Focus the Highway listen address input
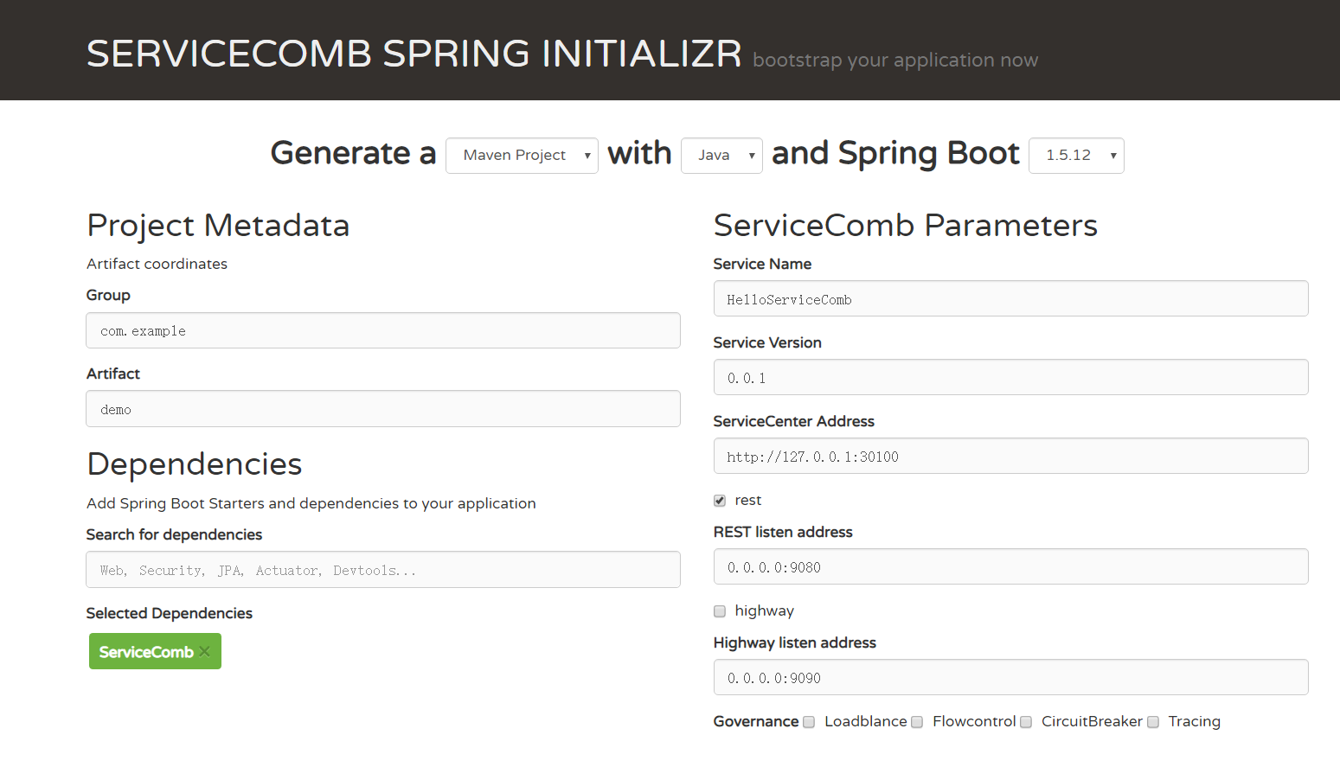Image resolution: width=1340 pixels, height=767 pixels. (x=1010, y=678)
